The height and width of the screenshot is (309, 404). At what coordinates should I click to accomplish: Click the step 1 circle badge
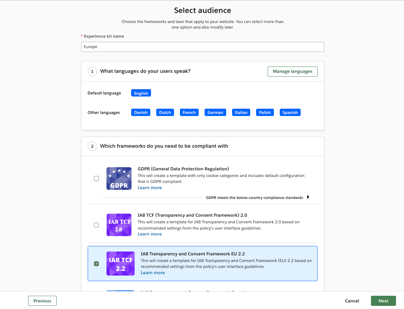pos(92,71)
